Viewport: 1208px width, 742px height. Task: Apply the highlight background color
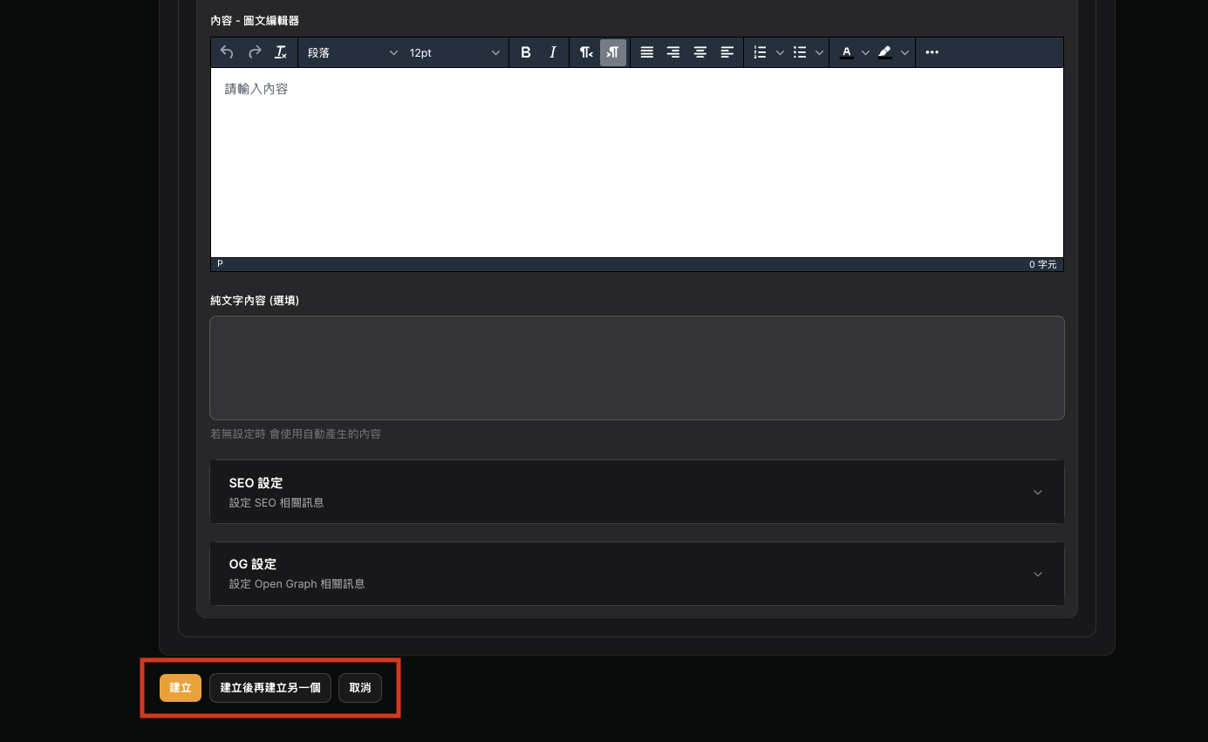[885, 52]
